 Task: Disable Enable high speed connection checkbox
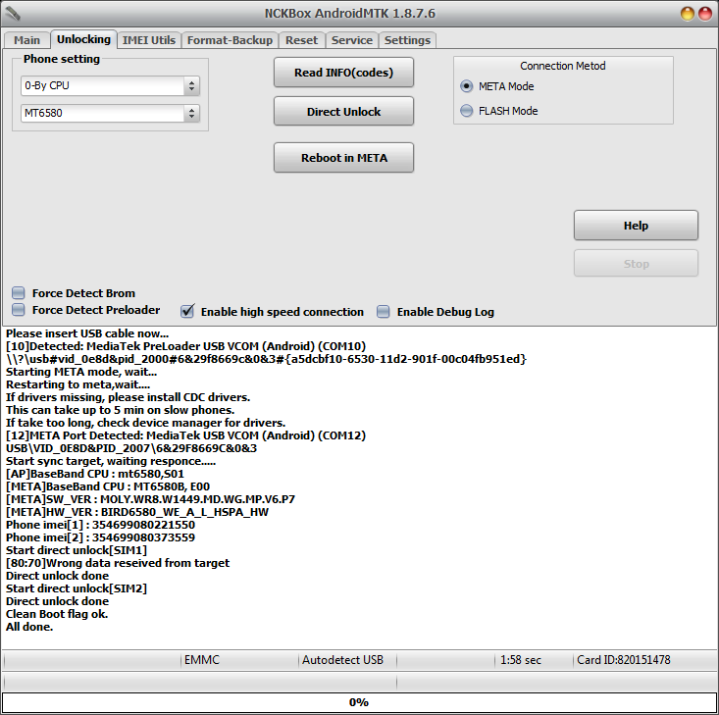point(187,312)
